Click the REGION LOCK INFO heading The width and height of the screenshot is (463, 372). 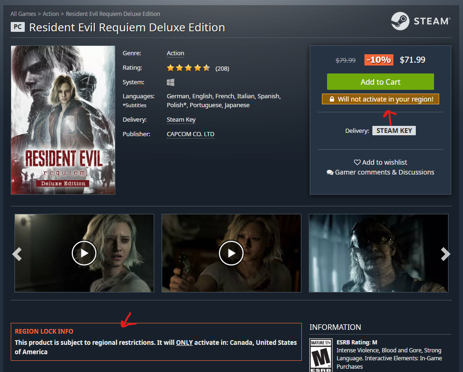pyautogui.click(x=44, y=331)
